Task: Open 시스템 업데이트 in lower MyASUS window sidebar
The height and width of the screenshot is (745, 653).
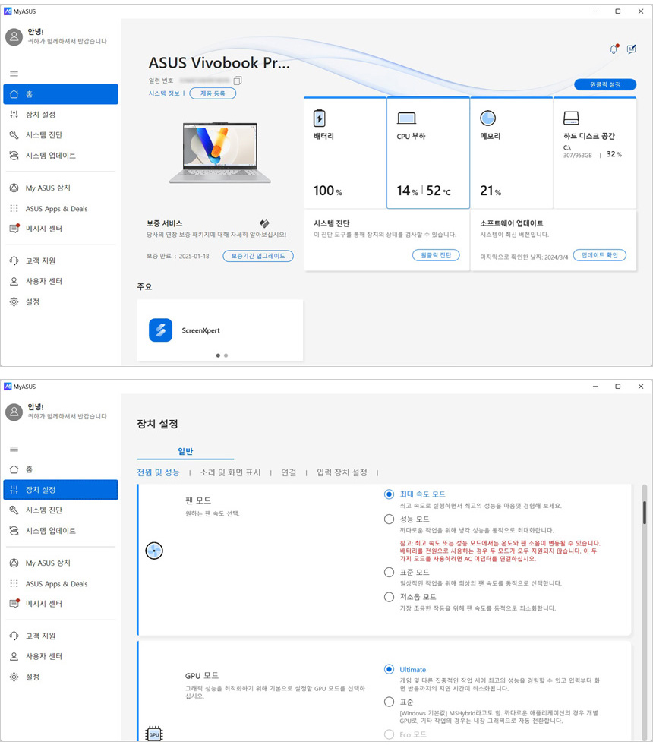Action: [x=61, y=531]
